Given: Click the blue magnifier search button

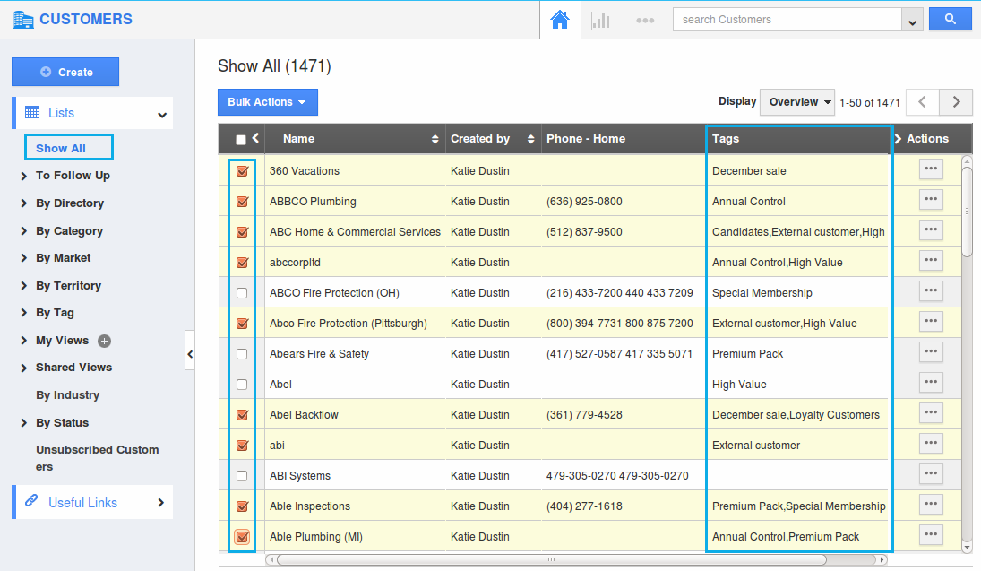Looking at the screenshot, I should (951, 19).
